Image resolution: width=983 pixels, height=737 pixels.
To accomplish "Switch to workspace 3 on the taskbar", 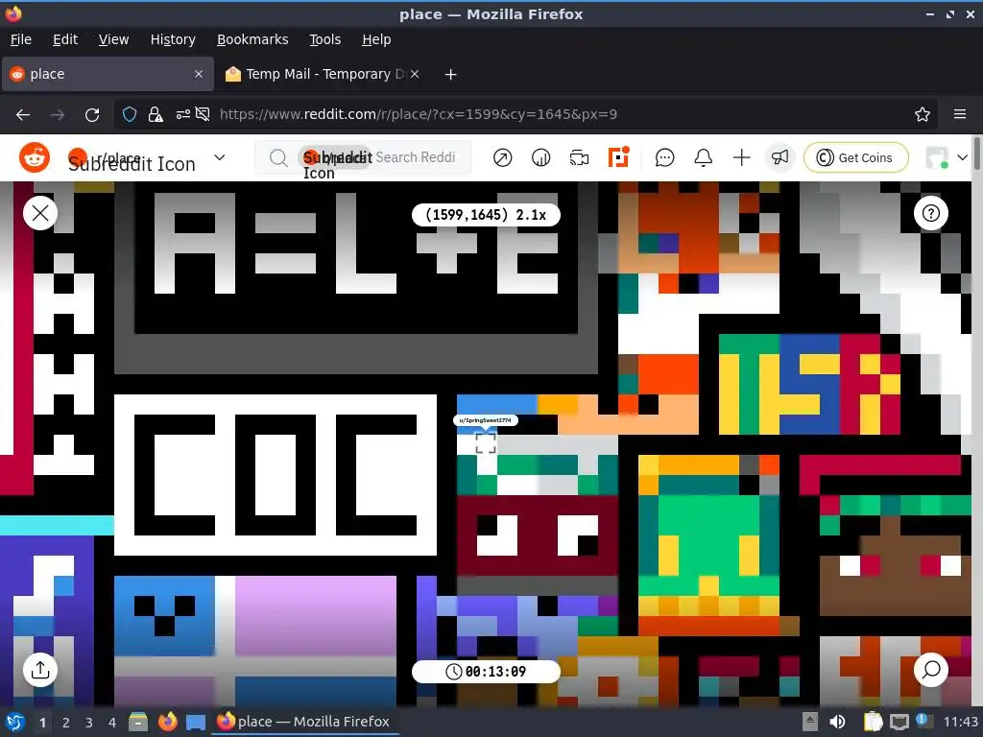I will click(x=89, y=723).
